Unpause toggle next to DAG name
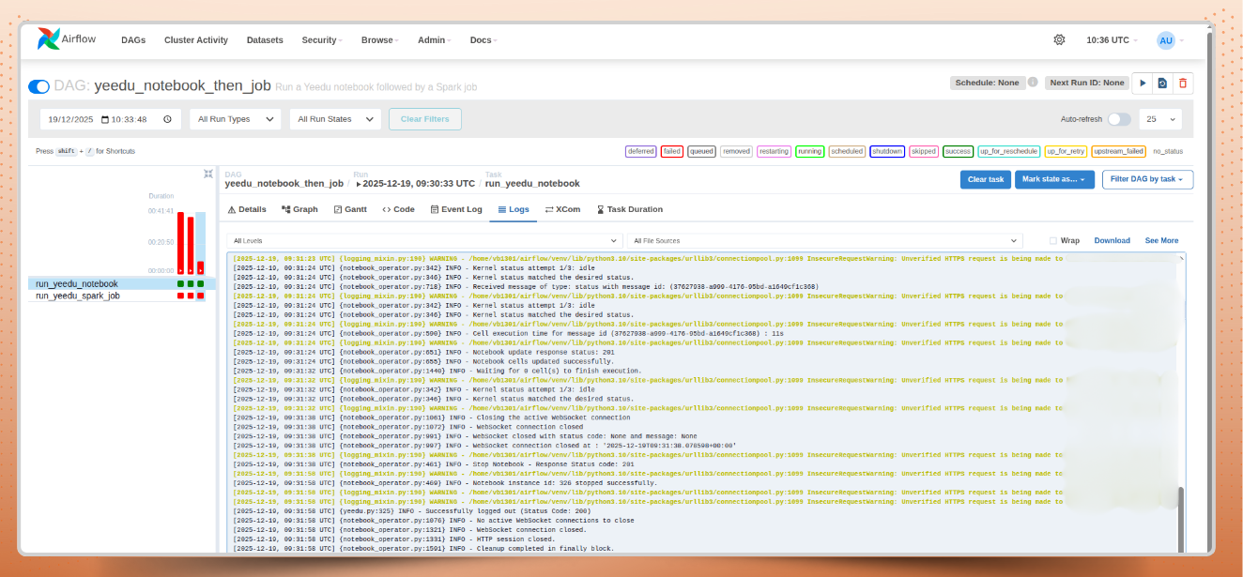This screenshot has height=577, width=1243. [x=38, y=85]
